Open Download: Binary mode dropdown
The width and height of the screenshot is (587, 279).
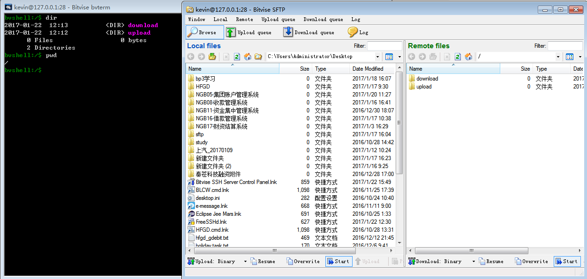point(474,261)
